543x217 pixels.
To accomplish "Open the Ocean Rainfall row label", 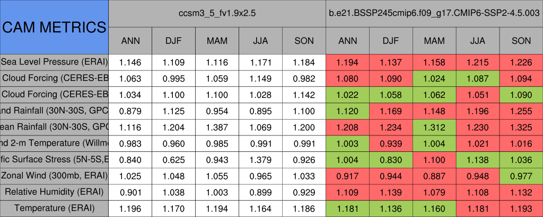I will 54,127.
